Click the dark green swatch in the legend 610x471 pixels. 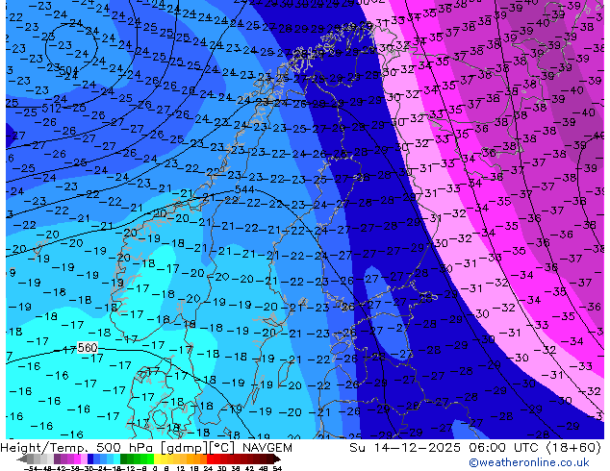click(123, 459)
